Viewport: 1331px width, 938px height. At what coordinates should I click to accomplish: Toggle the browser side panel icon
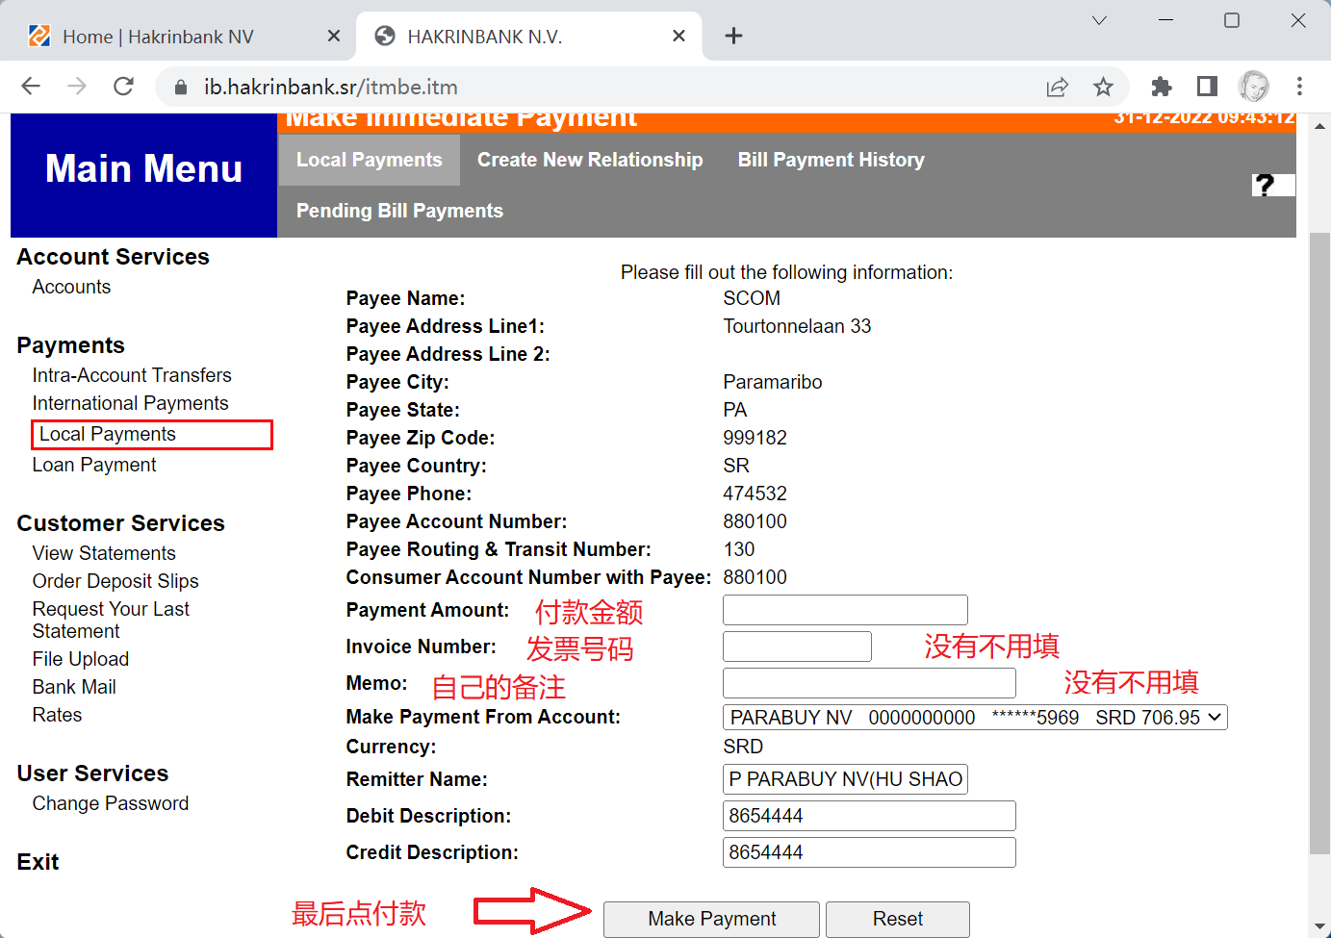(1207, 87)
